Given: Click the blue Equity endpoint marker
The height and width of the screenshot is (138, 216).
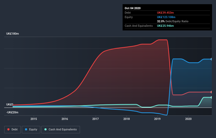Looking at the screenshot, I should (x=212, y=59).
